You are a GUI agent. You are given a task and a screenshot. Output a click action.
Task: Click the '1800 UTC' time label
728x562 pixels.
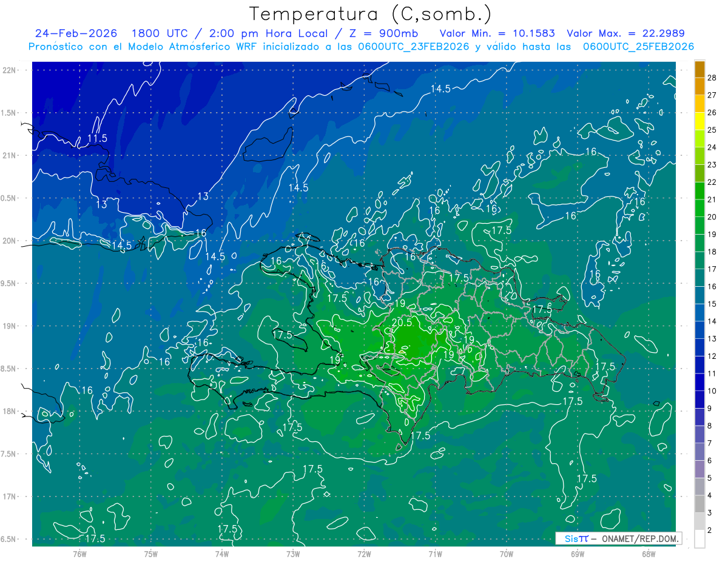[160, 33]
